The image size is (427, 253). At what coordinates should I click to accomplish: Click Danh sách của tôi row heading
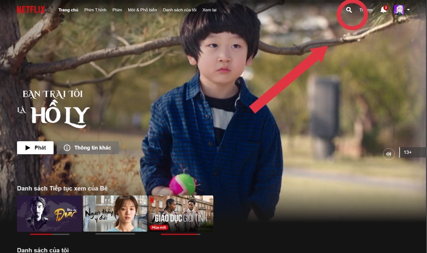(43, 250)
